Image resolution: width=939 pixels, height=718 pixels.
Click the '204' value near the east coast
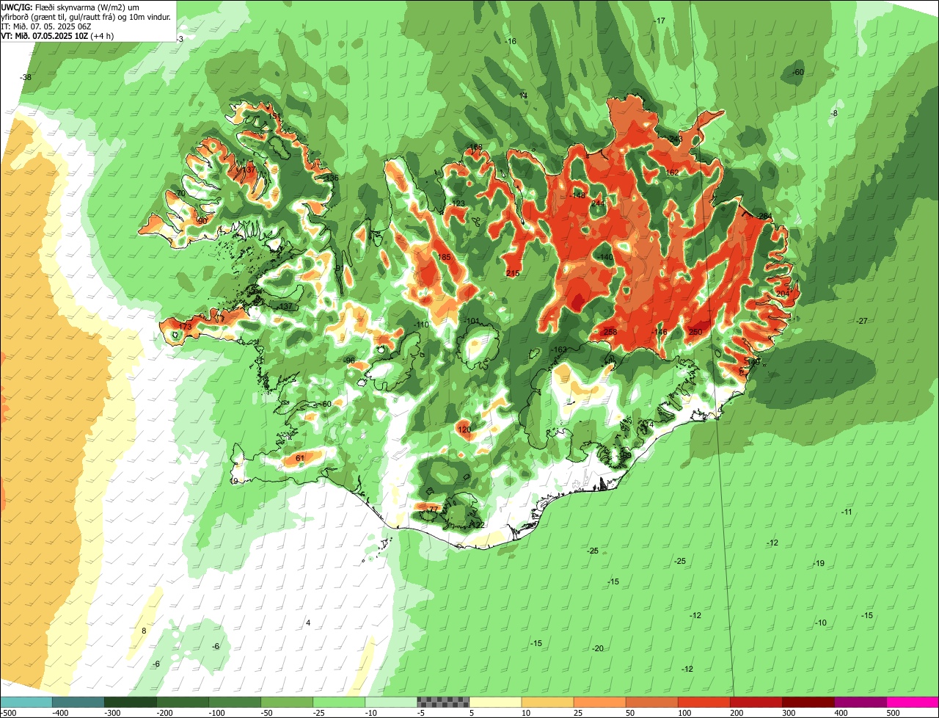pyautogui.click(x=783, y=294)
